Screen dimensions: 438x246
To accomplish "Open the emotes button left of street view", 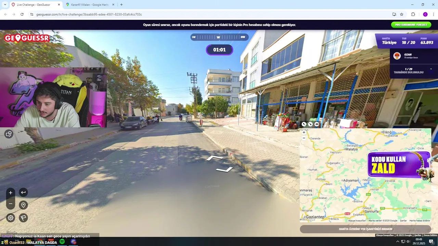I will (9, 134).
